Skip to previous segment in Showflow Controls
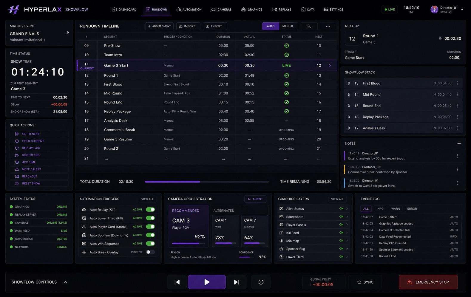This screenshot has height=297, width=471. 177,282
